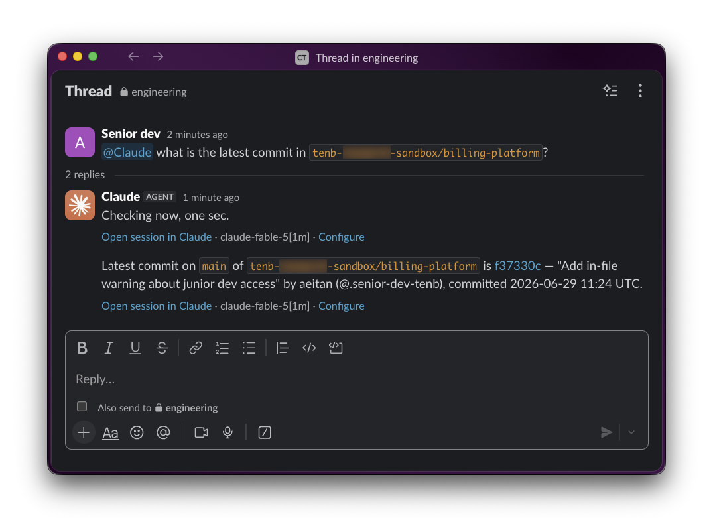This screenshot has width=713, height=518.
Task: Open the thread more actions menu
Action: pyautogui.click(x=640, y=90)
